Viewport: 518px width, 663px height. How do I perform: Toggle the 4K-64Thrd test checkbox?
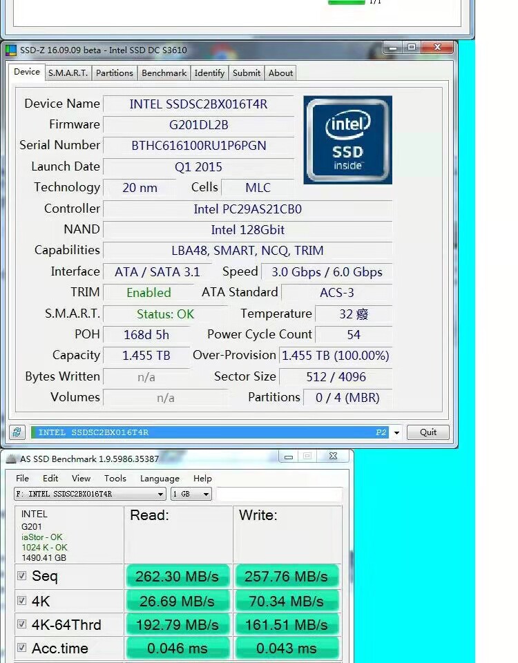coord(21,624)
